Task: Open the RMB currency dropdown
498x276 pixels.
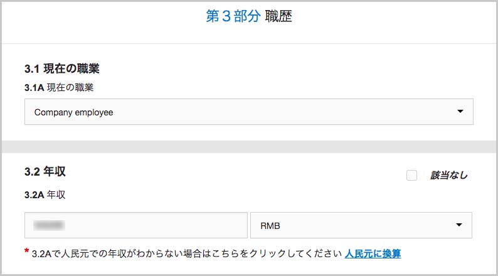Action: 361,225
